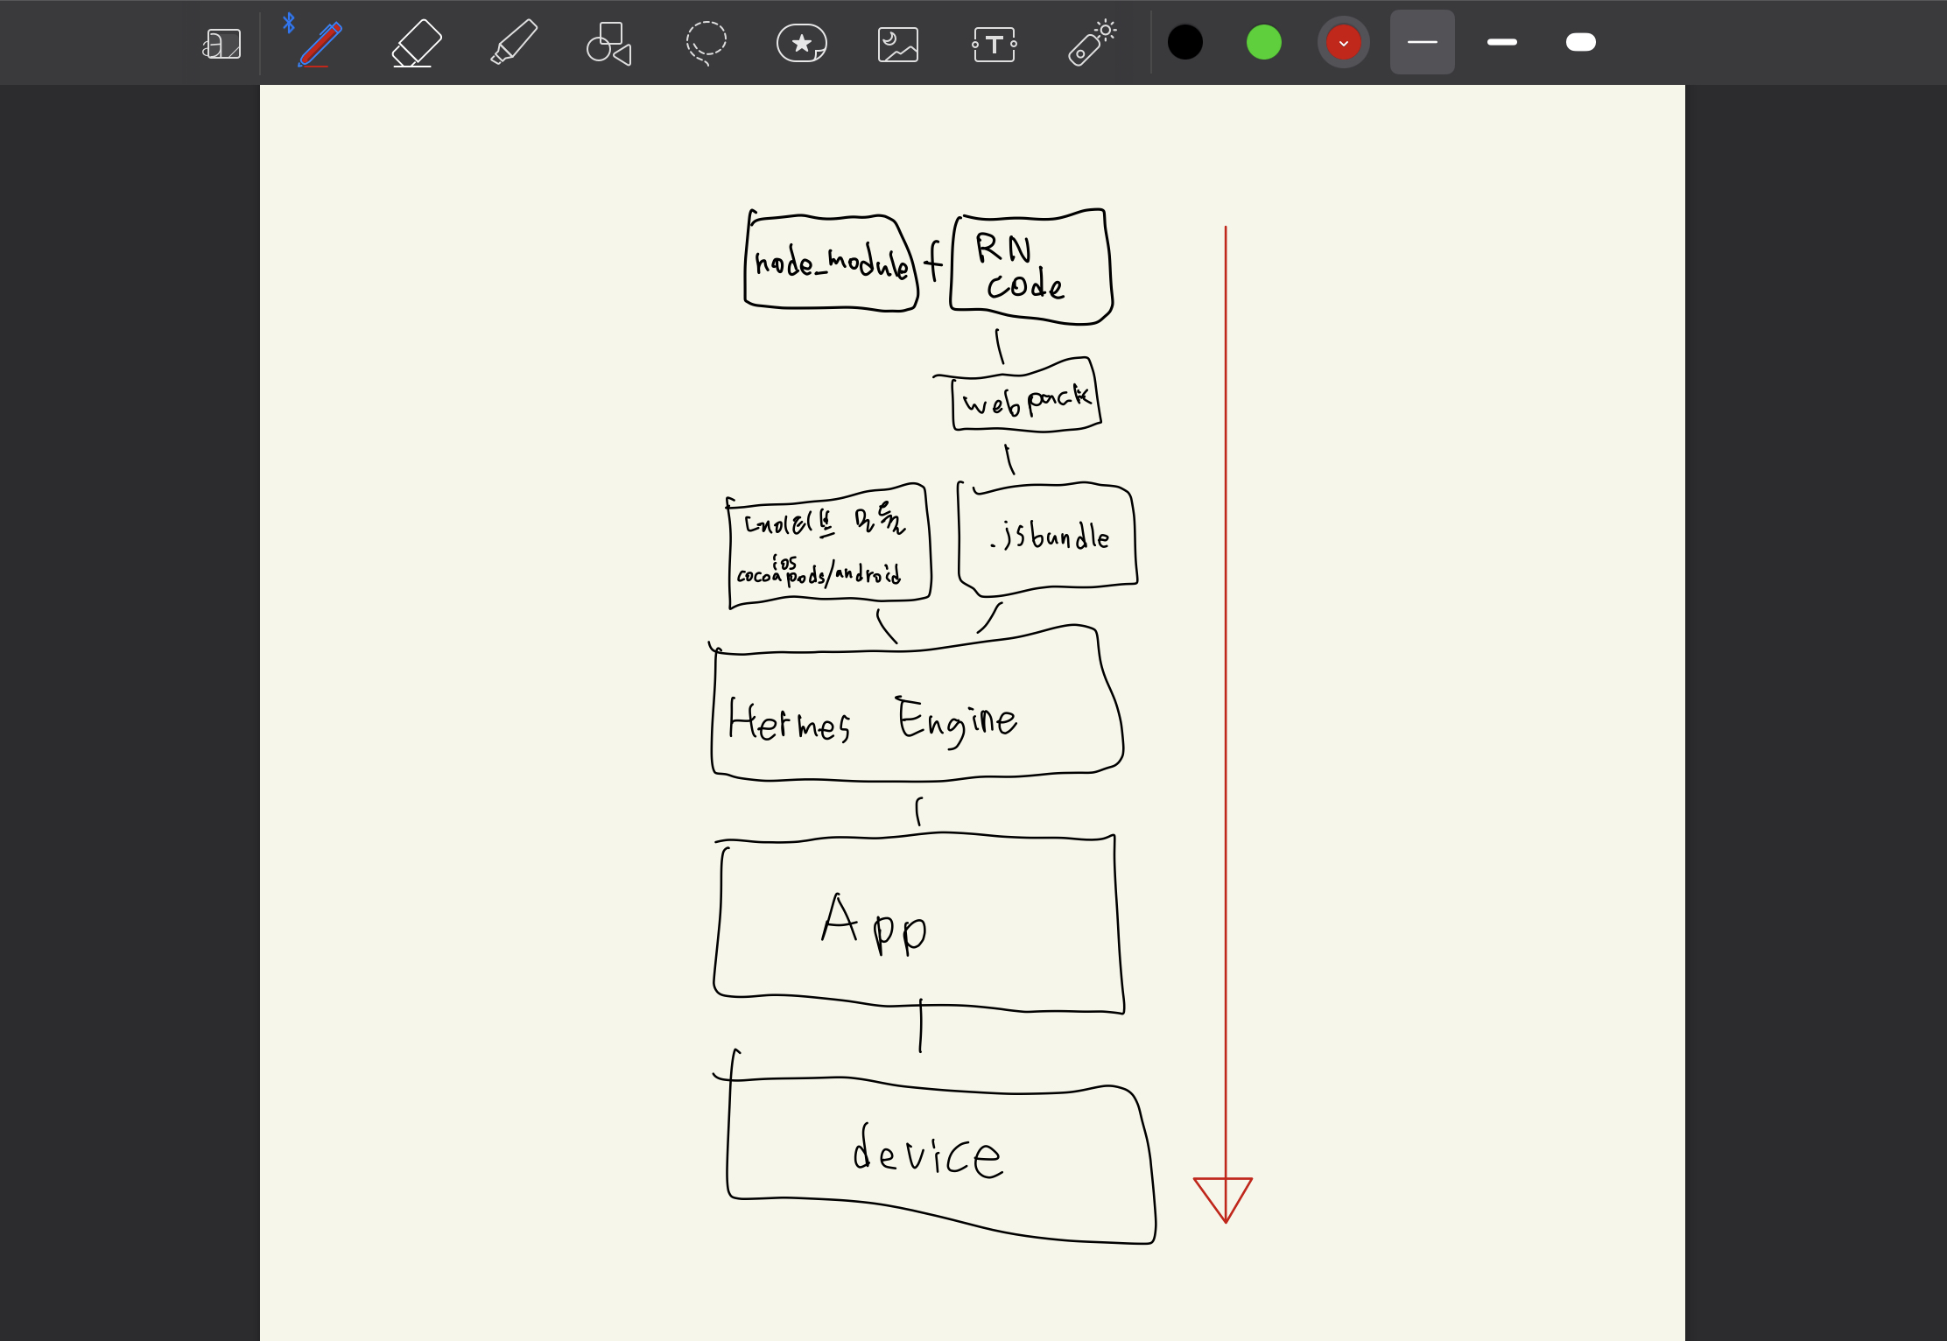Image resolution: width=1947 pixels, height=1341 pixels.
Task: Select the Lasso selection tool
Action: point(706,43)
